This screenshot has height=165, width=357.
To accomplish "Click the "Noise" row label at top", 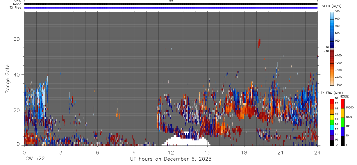I will pyautogui.click(x=17, y=4).
